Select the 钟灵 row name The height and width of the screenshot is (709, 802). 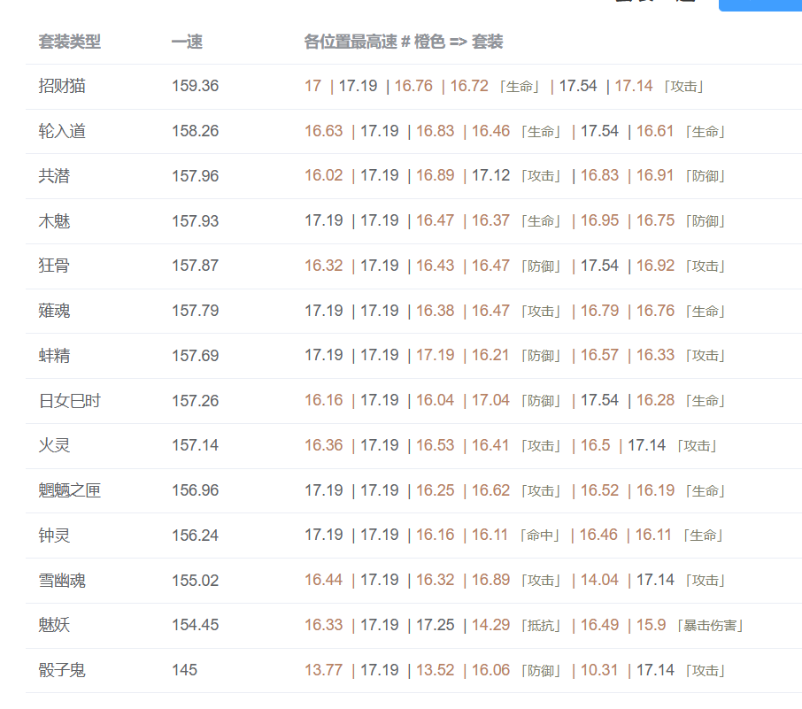54,536
